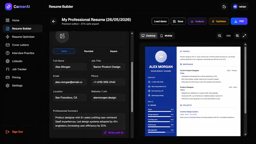Screen dimensions: 256x144
Task: Switch preview to the Mobile tab
Action: (166, 36)
